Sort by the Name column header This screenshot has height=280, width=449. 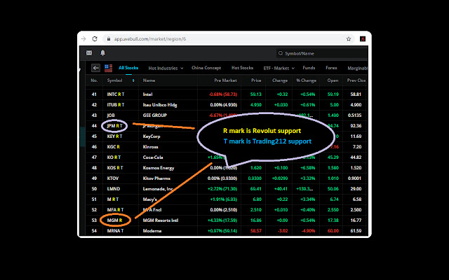tap(149, 80)
